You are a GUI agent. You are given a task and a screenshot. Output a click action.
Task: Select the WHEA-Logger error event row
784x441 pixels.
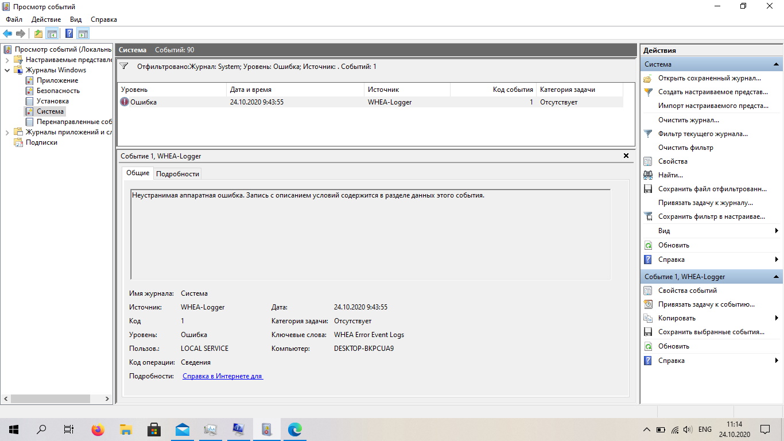(370, 102)
